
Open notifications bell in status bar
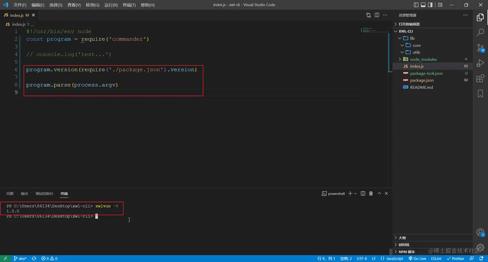click(x=481, y=258)
